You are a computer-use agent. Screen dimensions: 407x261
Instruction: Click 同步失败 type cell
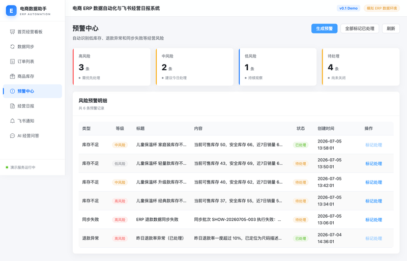(x=91, y=219)
